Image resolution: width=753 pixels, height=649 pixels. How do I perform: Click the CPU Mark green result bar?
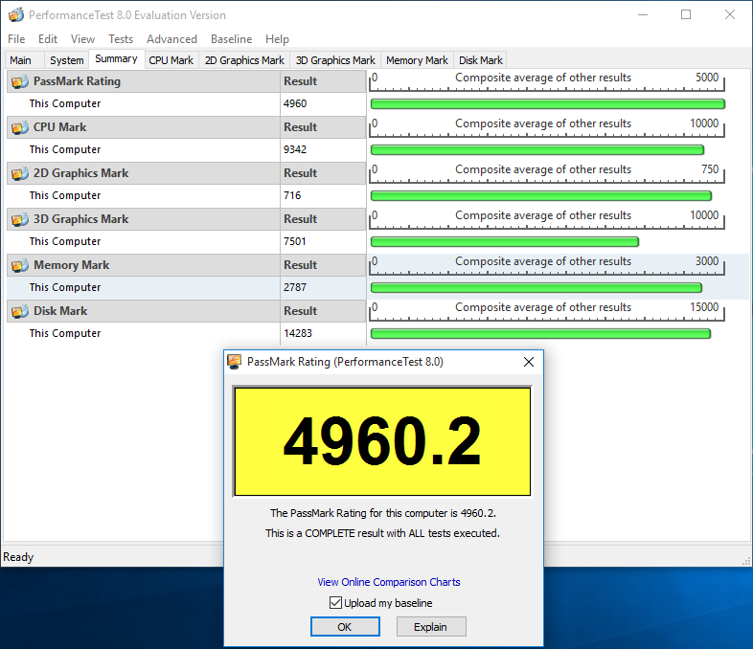(x=537, y=150)
